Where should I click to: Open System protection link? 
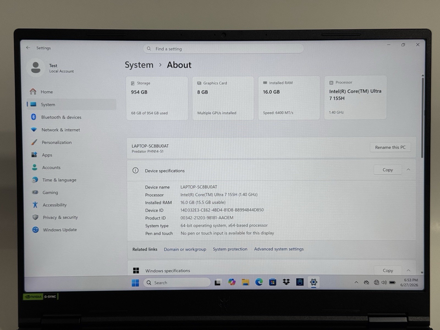pos(230,249)
